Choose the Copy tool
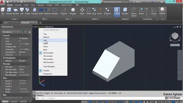This screenshot has width=183, height=103. (94, 11)
